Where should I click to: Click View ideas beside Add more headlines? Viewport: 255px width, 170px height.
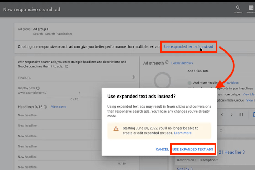(x=231, y=83)
